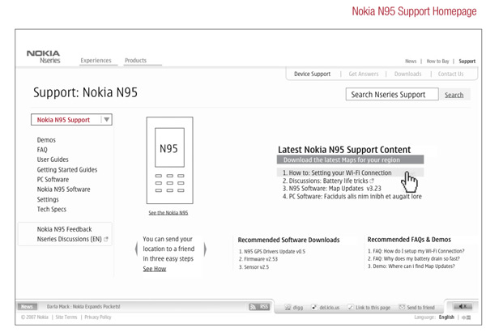Focus the Search Nseries Support field
Screen dimensions: 486x332
392,94
